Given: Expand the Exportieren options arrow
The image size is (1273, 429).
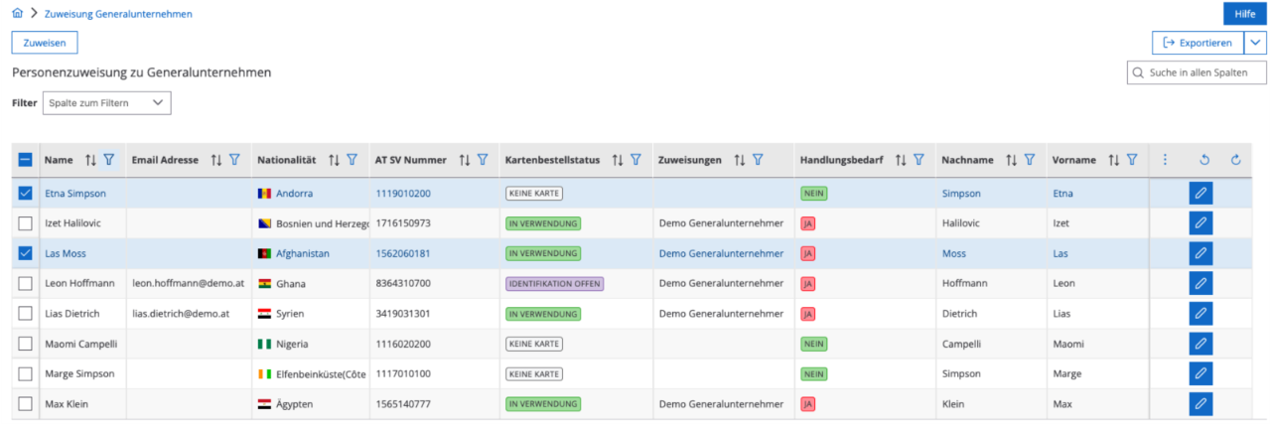Looking at the screenshot, I should point(1255,43).
